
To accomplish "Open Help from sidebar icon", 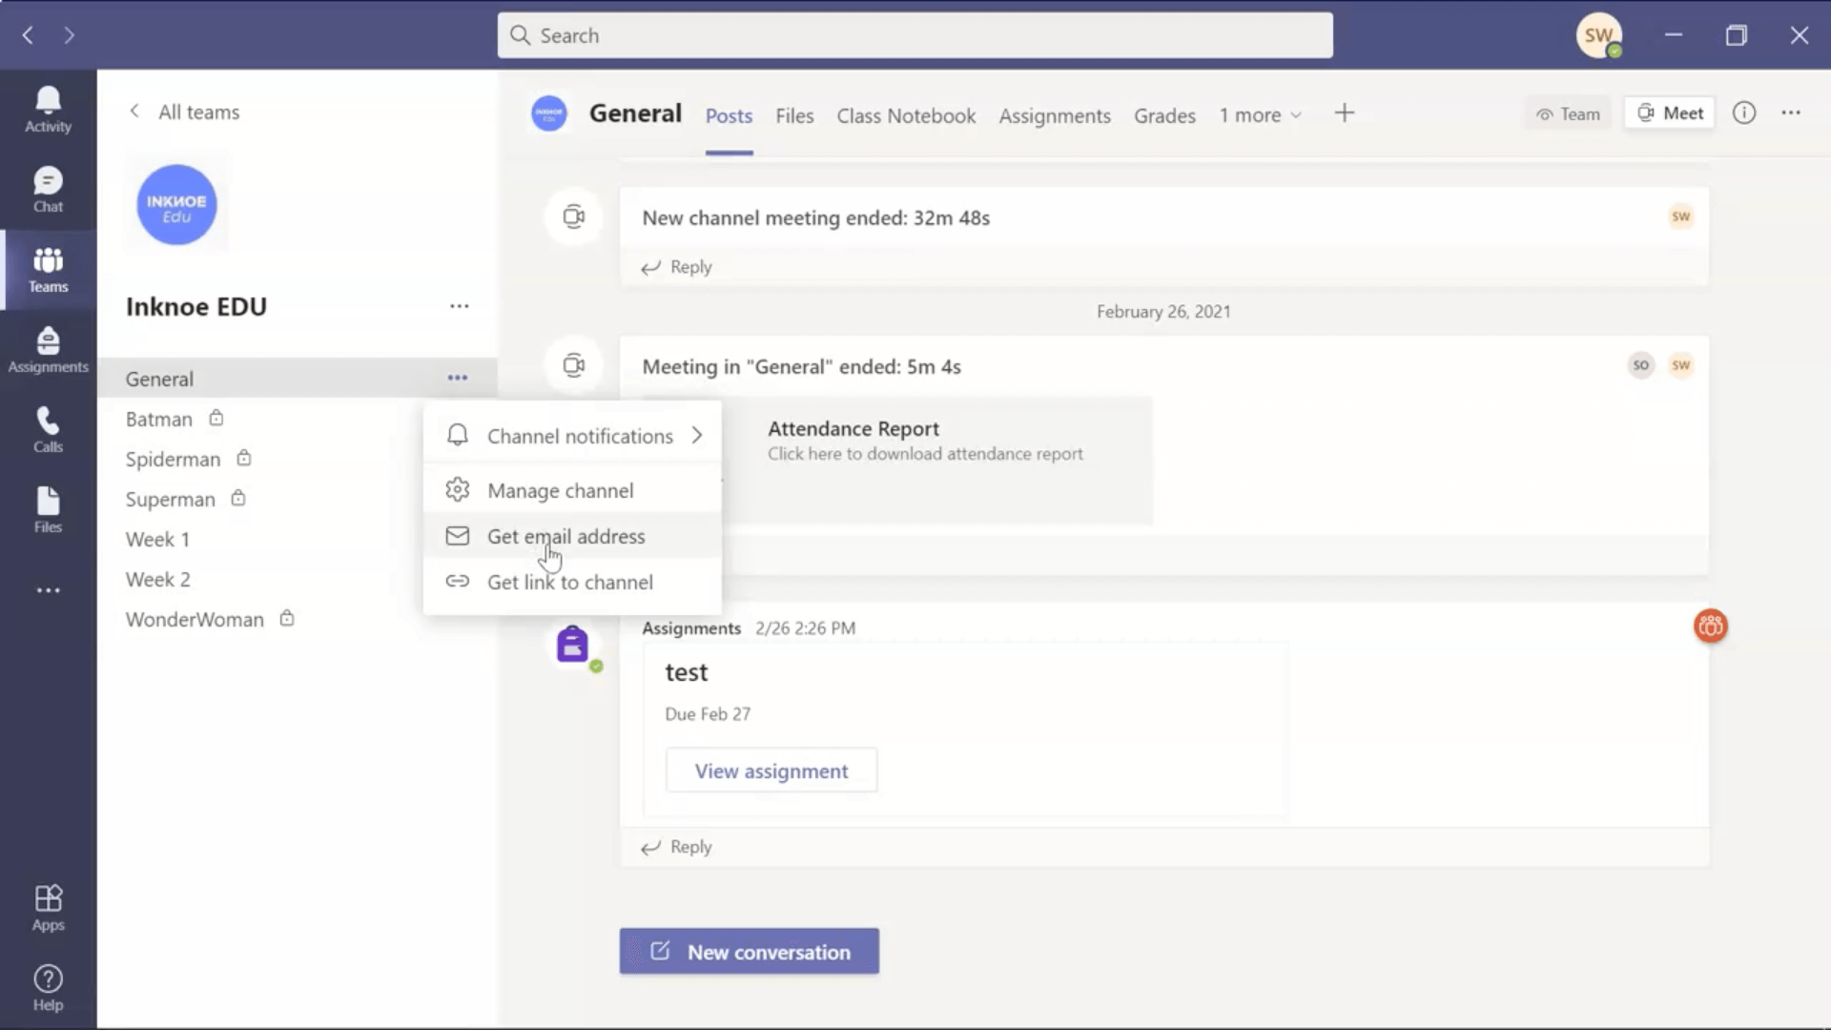I will tap(48, 988).
